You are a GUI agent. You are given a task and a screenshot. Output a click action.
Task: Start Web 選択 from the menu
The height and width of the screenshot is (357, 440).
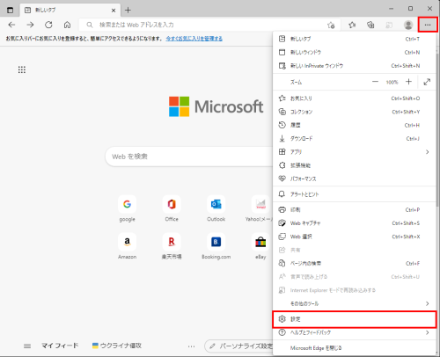(354, 237)
